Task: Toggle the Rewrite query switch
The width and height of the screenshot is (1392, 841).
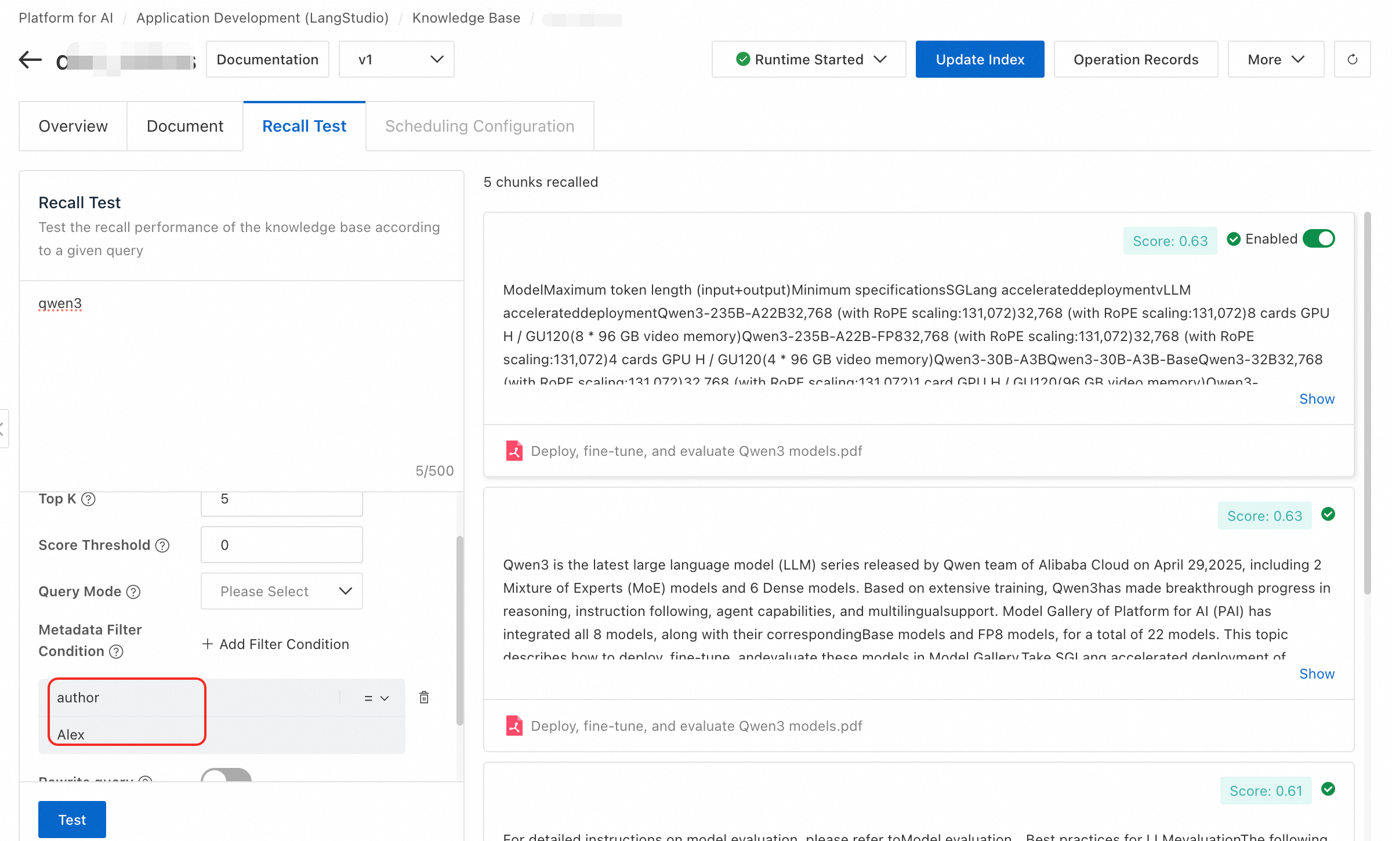Action: click(x=226, y=776)
